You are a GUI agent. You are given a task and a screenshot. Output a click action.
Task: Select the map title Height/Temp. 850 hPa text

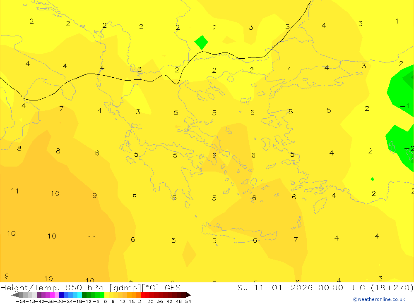point(52,287)
